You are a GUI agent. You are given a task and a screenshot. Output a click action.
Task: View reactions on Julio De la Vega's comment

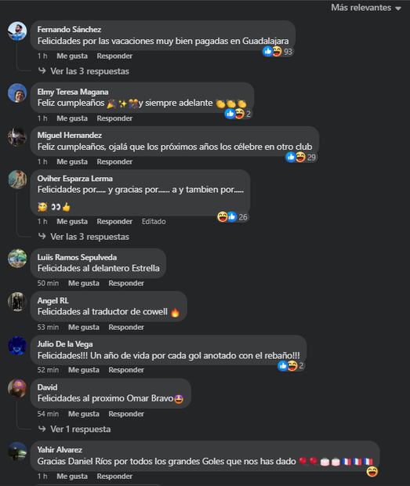(291, 366)
